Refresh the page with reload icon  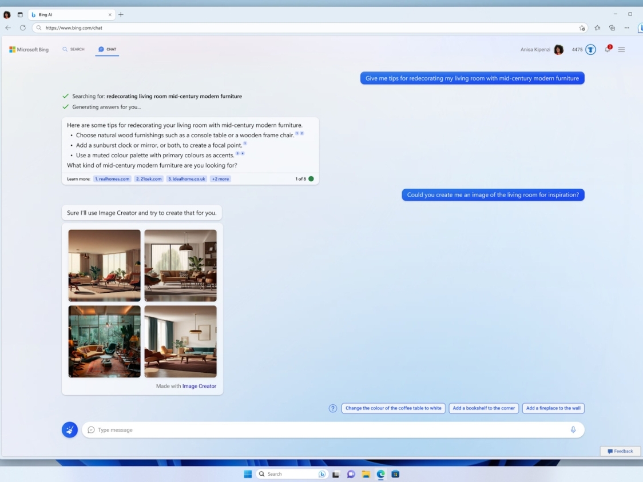(23, 27)
